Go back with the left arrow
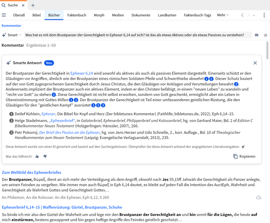Image resolution: width=270 pixels, height=223 pixels. 242,15
